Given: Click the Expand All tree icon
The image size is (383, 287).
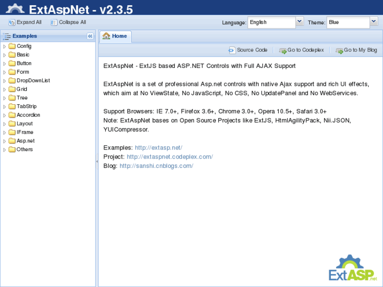Looking at the screenshot, I should (12, 23).
